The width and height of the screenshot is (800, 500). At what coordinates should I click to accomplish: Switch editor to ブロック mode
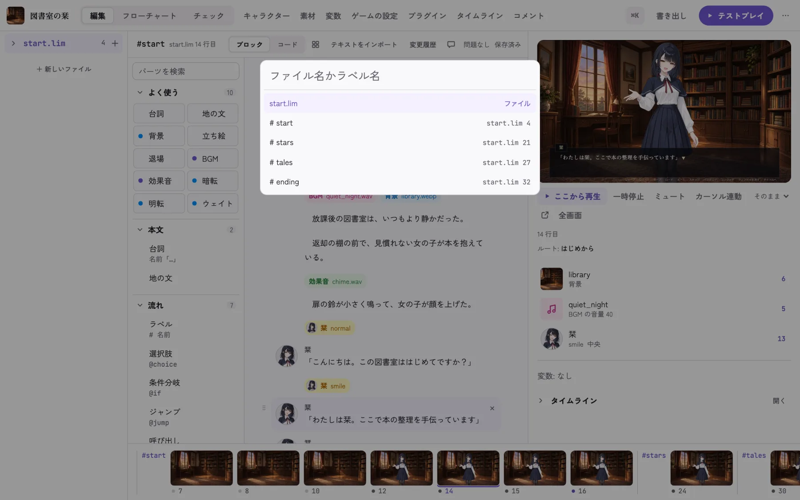pyautogui.click(x=249, y=44)
